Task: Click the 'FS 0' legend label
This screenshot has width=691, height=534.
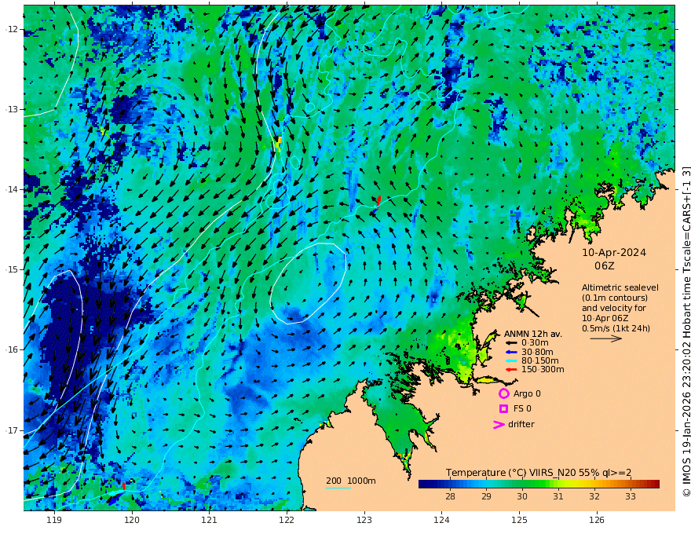Action: 522,409
